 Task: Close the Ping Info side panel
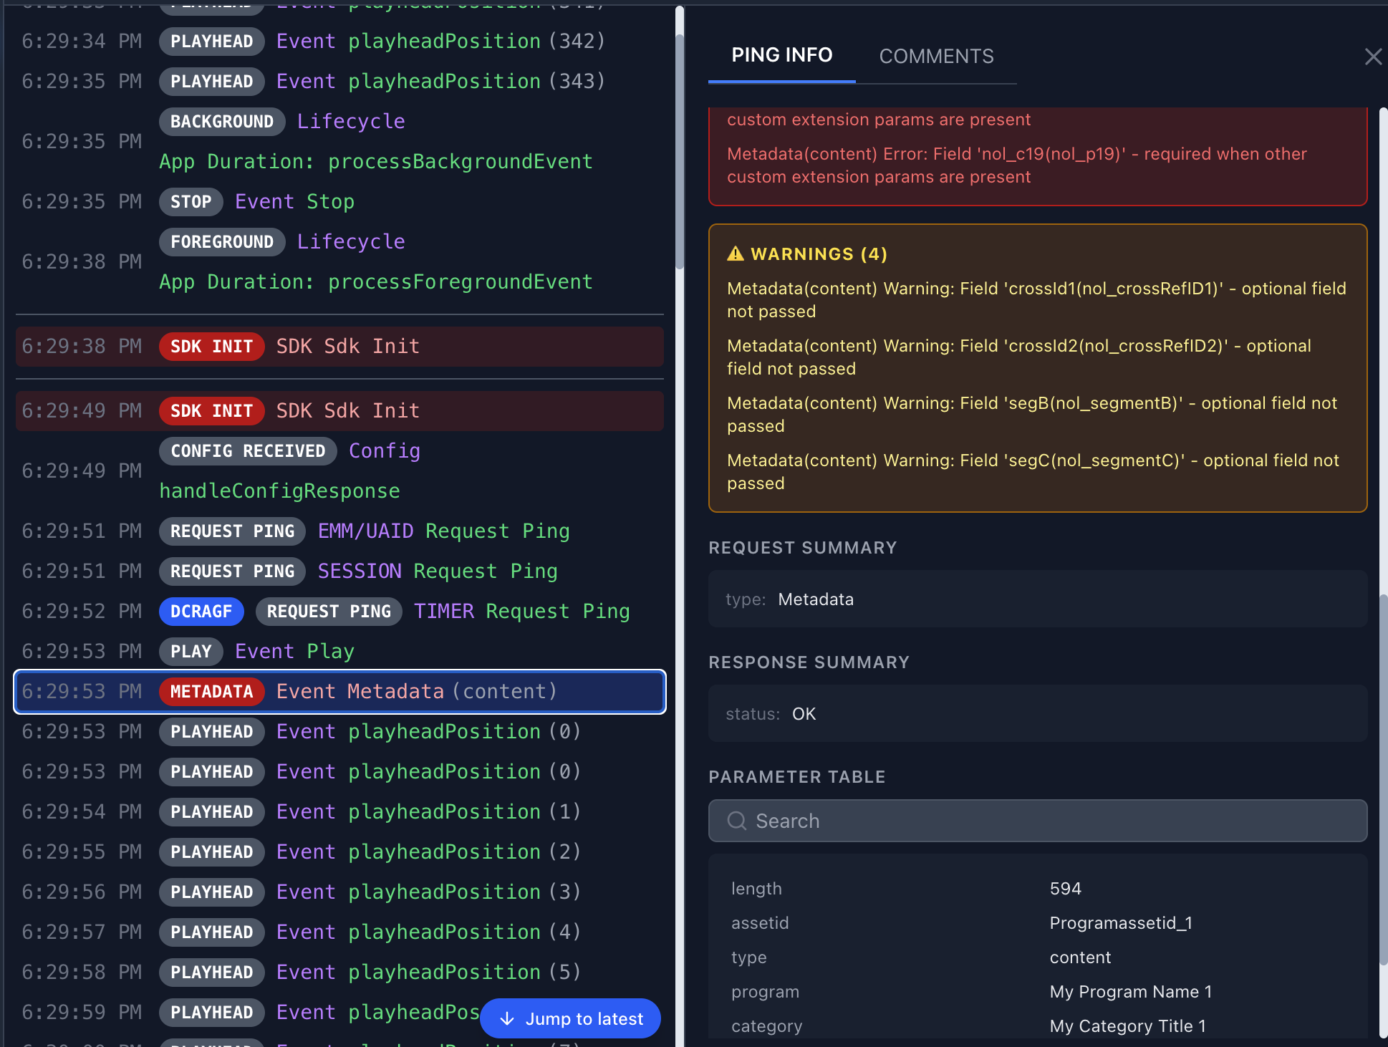click(x=1372, y=57)
